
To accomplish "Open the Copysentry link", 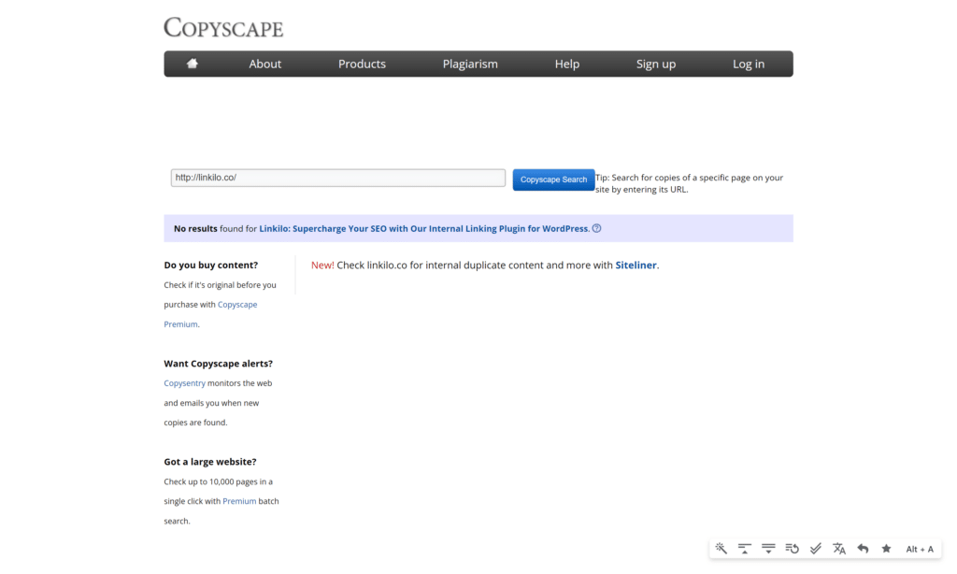I will coord(184,383).
